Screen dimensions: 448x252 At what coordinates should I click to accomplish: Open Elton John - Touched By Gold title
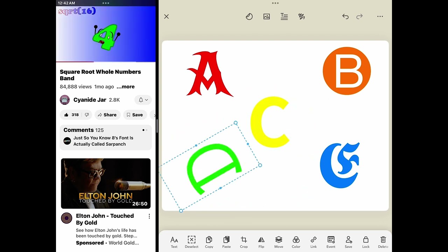[105, 219]
